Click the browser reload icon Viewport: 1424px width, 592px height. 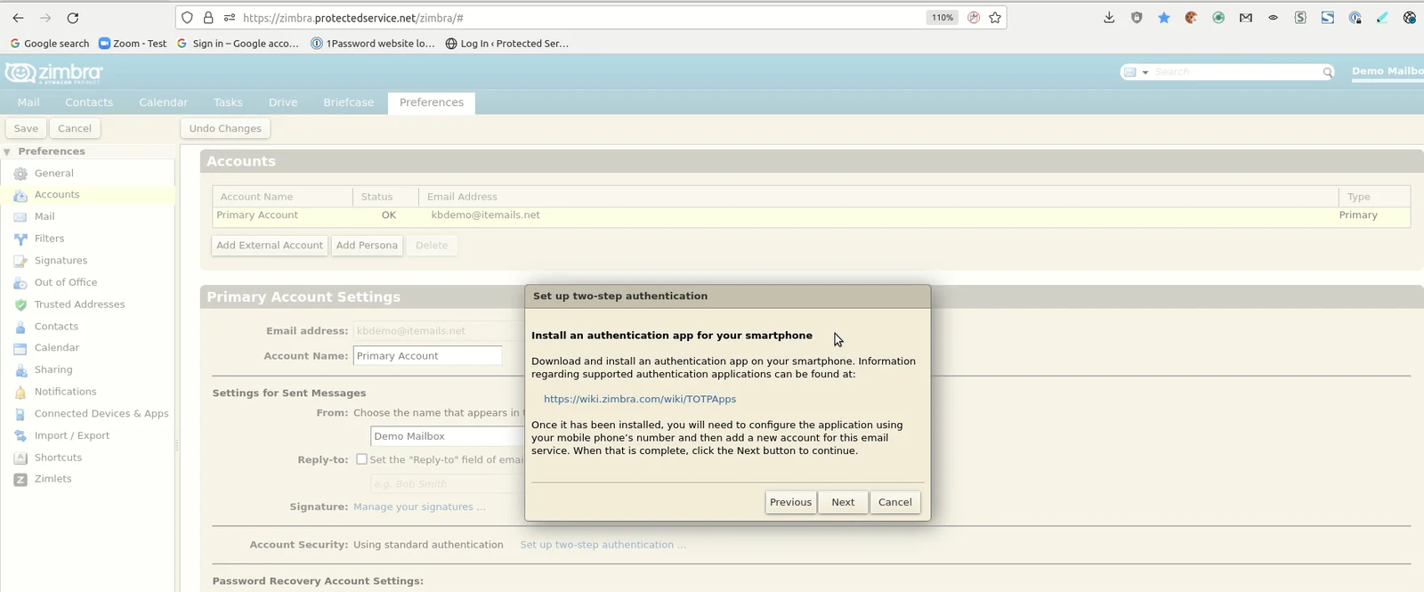click(x=73, y=18)
